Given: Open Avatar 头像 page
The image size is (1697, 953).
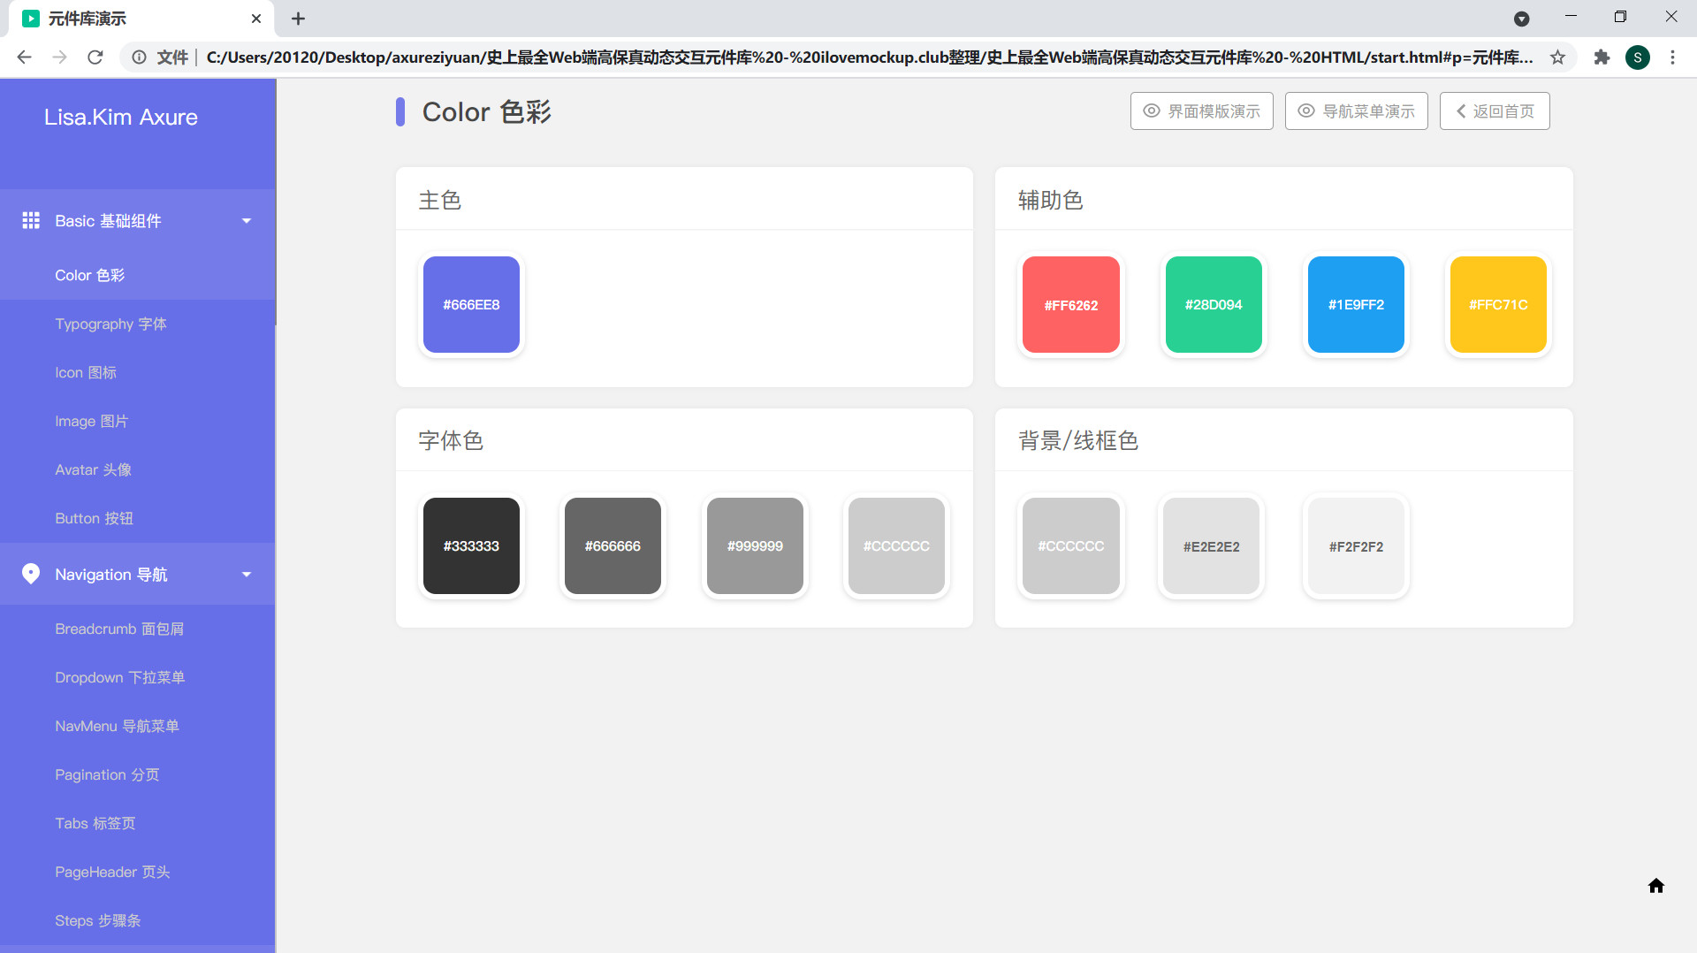Looking at the screenshot, I should click(138, 470).
